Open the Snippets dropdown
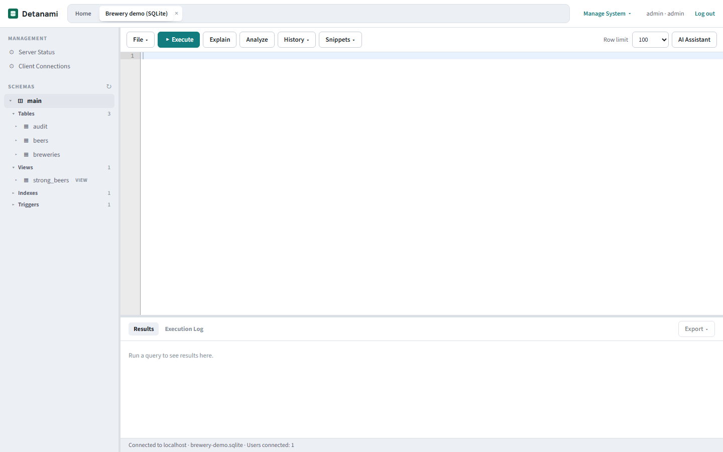723x452 pixels. coord(340,40)
